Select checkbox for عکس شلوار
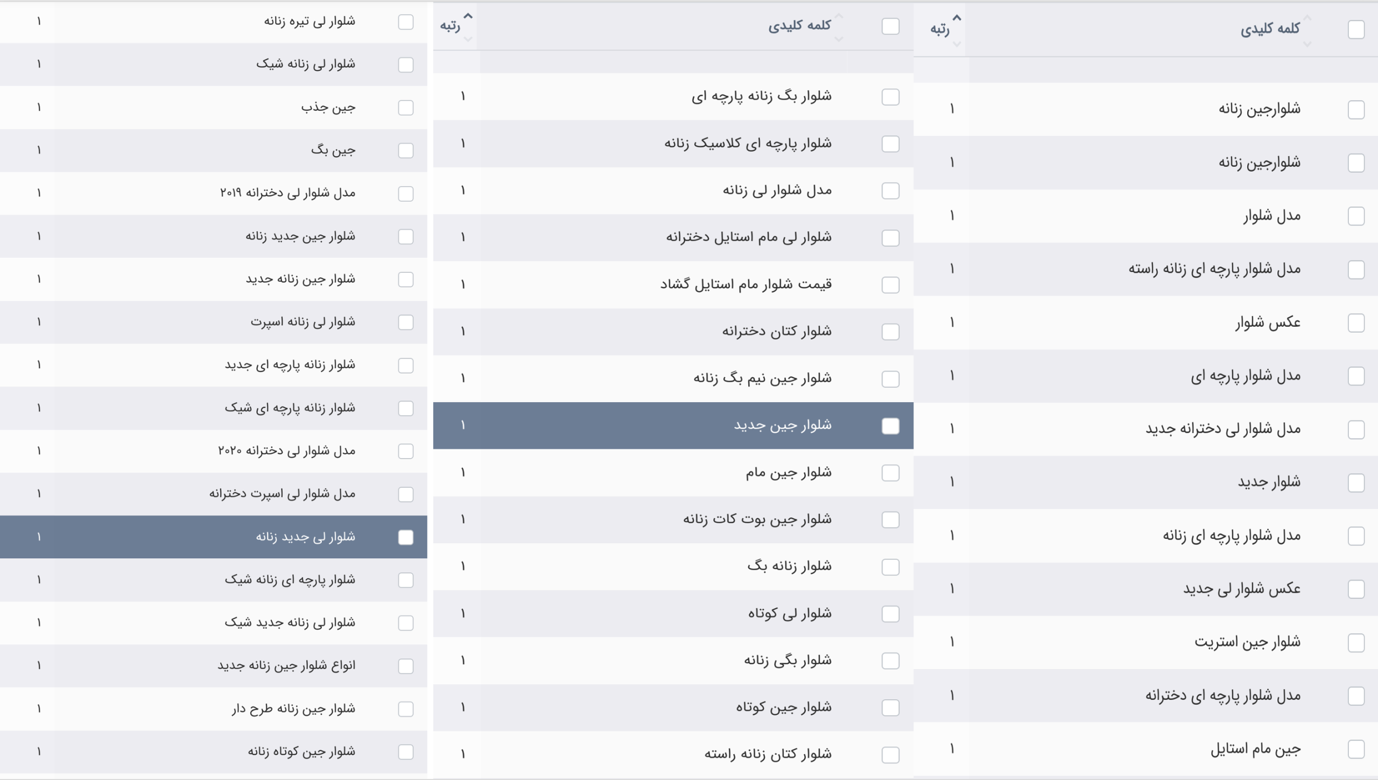This screenshot has width=1378, height=780. [x=1356, y=323]
